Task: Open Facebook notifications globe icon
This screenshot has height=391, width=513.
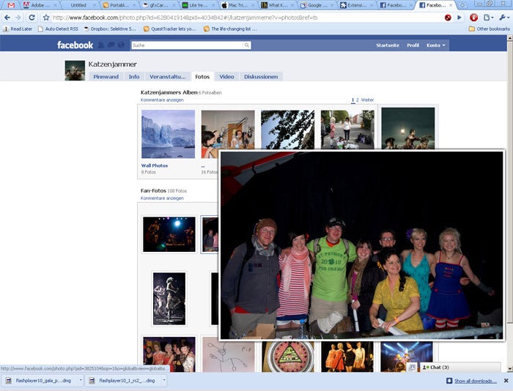Action: (121, 45)
